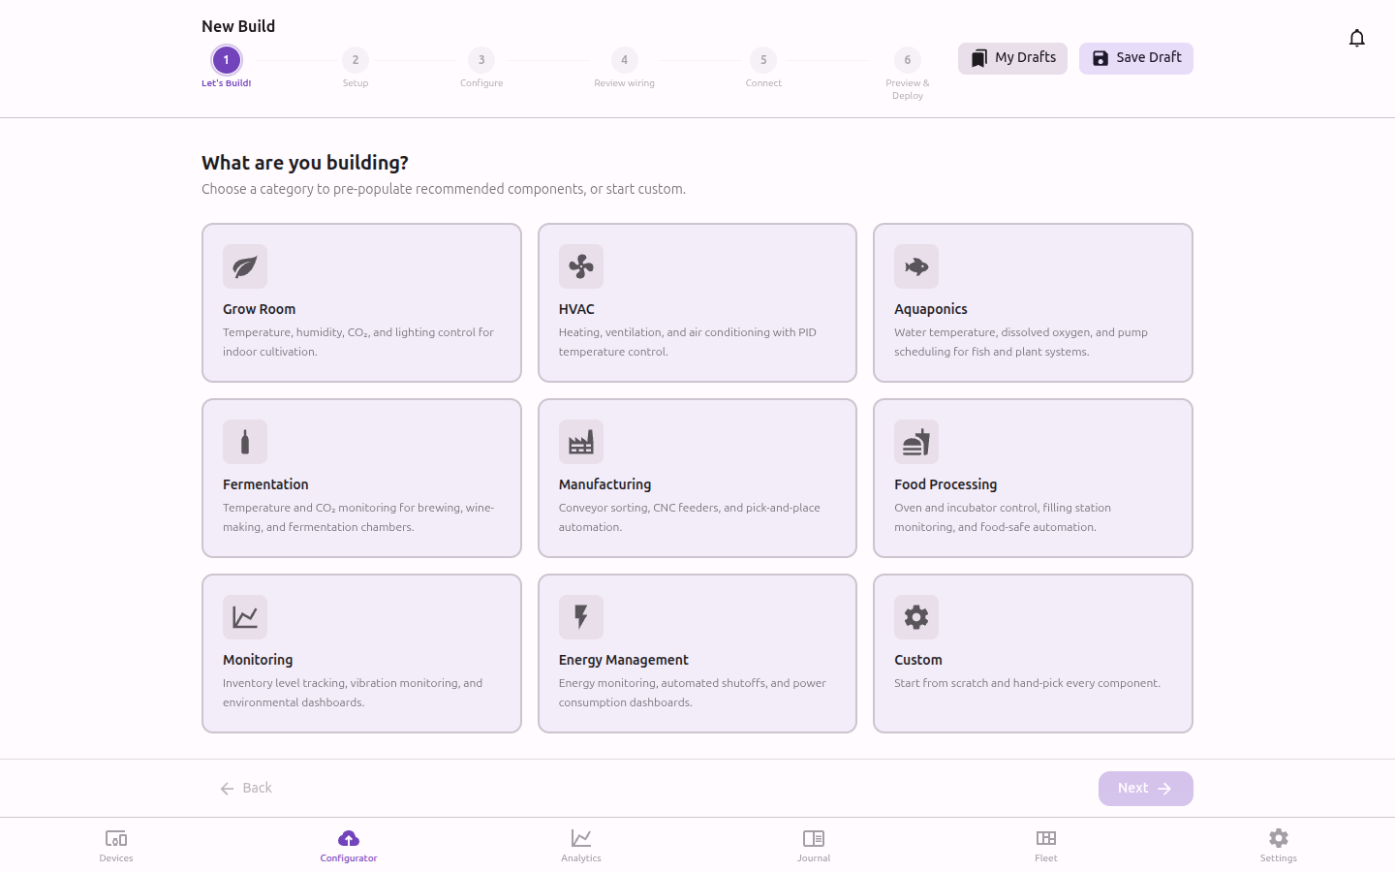Click the Manufacturing factory icon

click(581, 442)
